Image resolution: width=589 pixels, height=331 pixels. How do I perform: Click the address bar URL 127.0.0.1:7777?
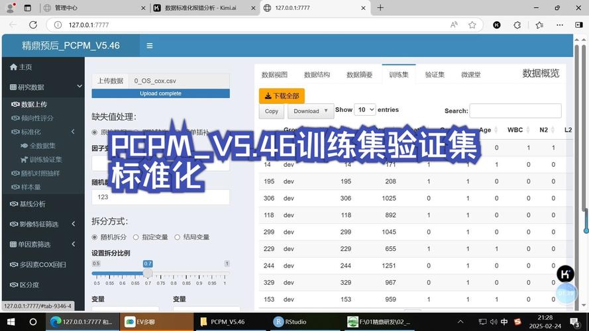point(89,24)
